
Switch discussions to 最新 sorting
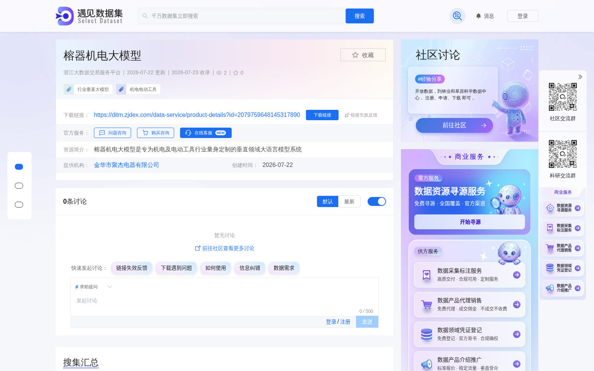349,201
